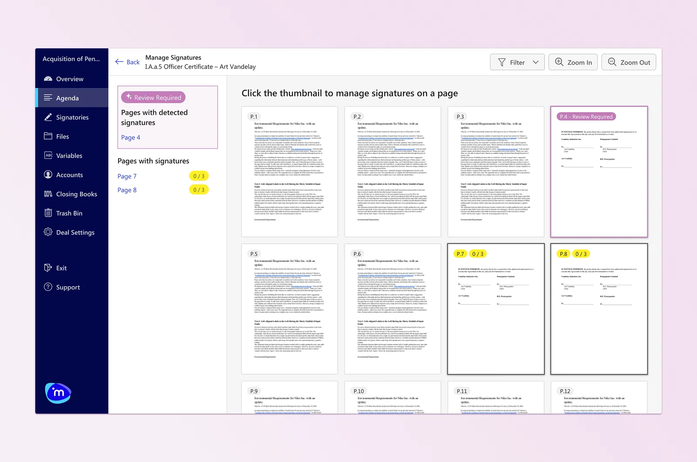Click the 0 / 3 badge beside Page 7
Image resolution: width=697 pixels, height=462 pixels.
point(199,176)
